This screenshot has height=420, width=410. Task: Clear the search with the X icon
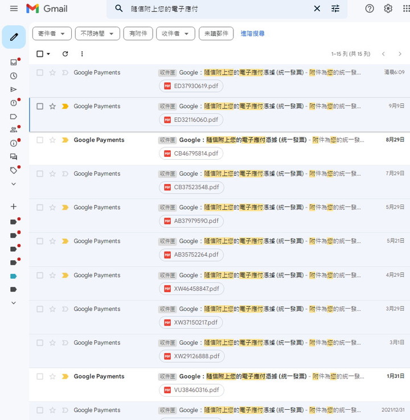click(x=317, y=9)
